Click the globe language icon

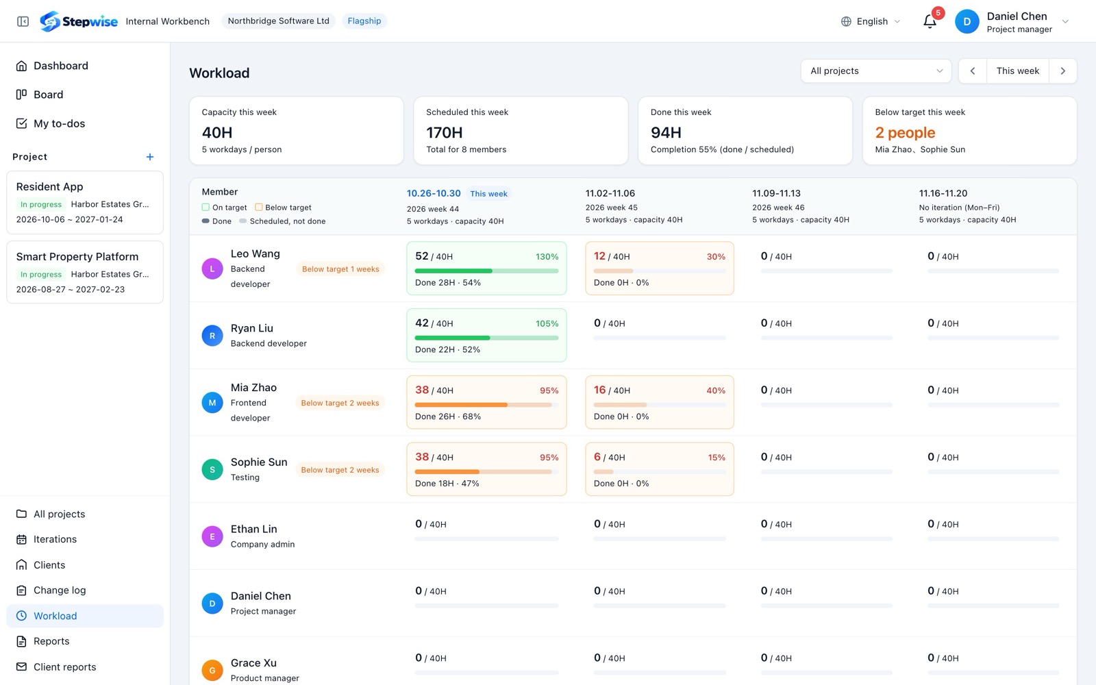click(x=846, y=21)
